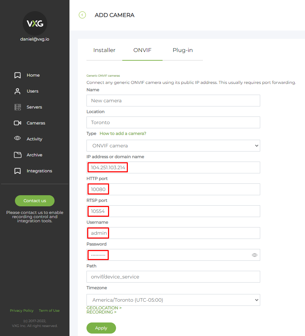Click the back arrow next to ADD CAMERA
This screenshot has height=336, width=305.
tap(82, 15)
